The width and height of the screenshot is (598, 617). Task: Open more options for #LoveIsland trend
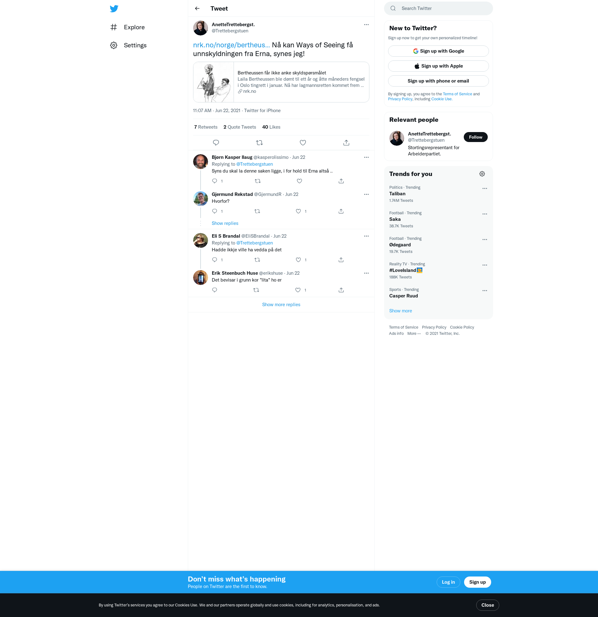point(485,265)
